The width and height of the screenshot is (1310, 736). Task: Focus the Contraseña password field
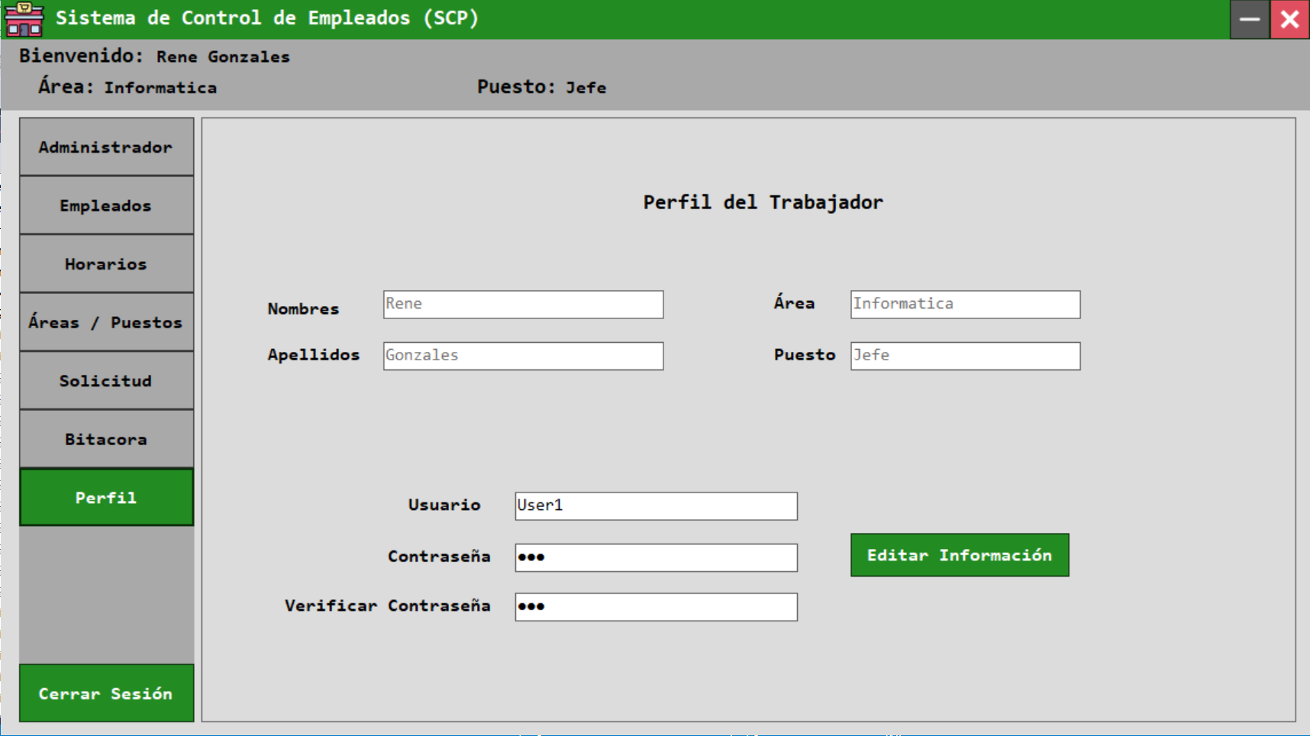click(656, 557)
